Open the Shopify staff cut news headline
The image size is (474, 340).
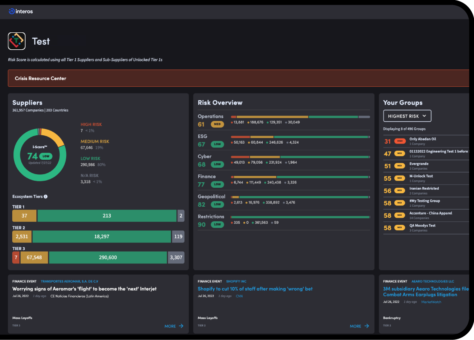(x=255, y=289)
